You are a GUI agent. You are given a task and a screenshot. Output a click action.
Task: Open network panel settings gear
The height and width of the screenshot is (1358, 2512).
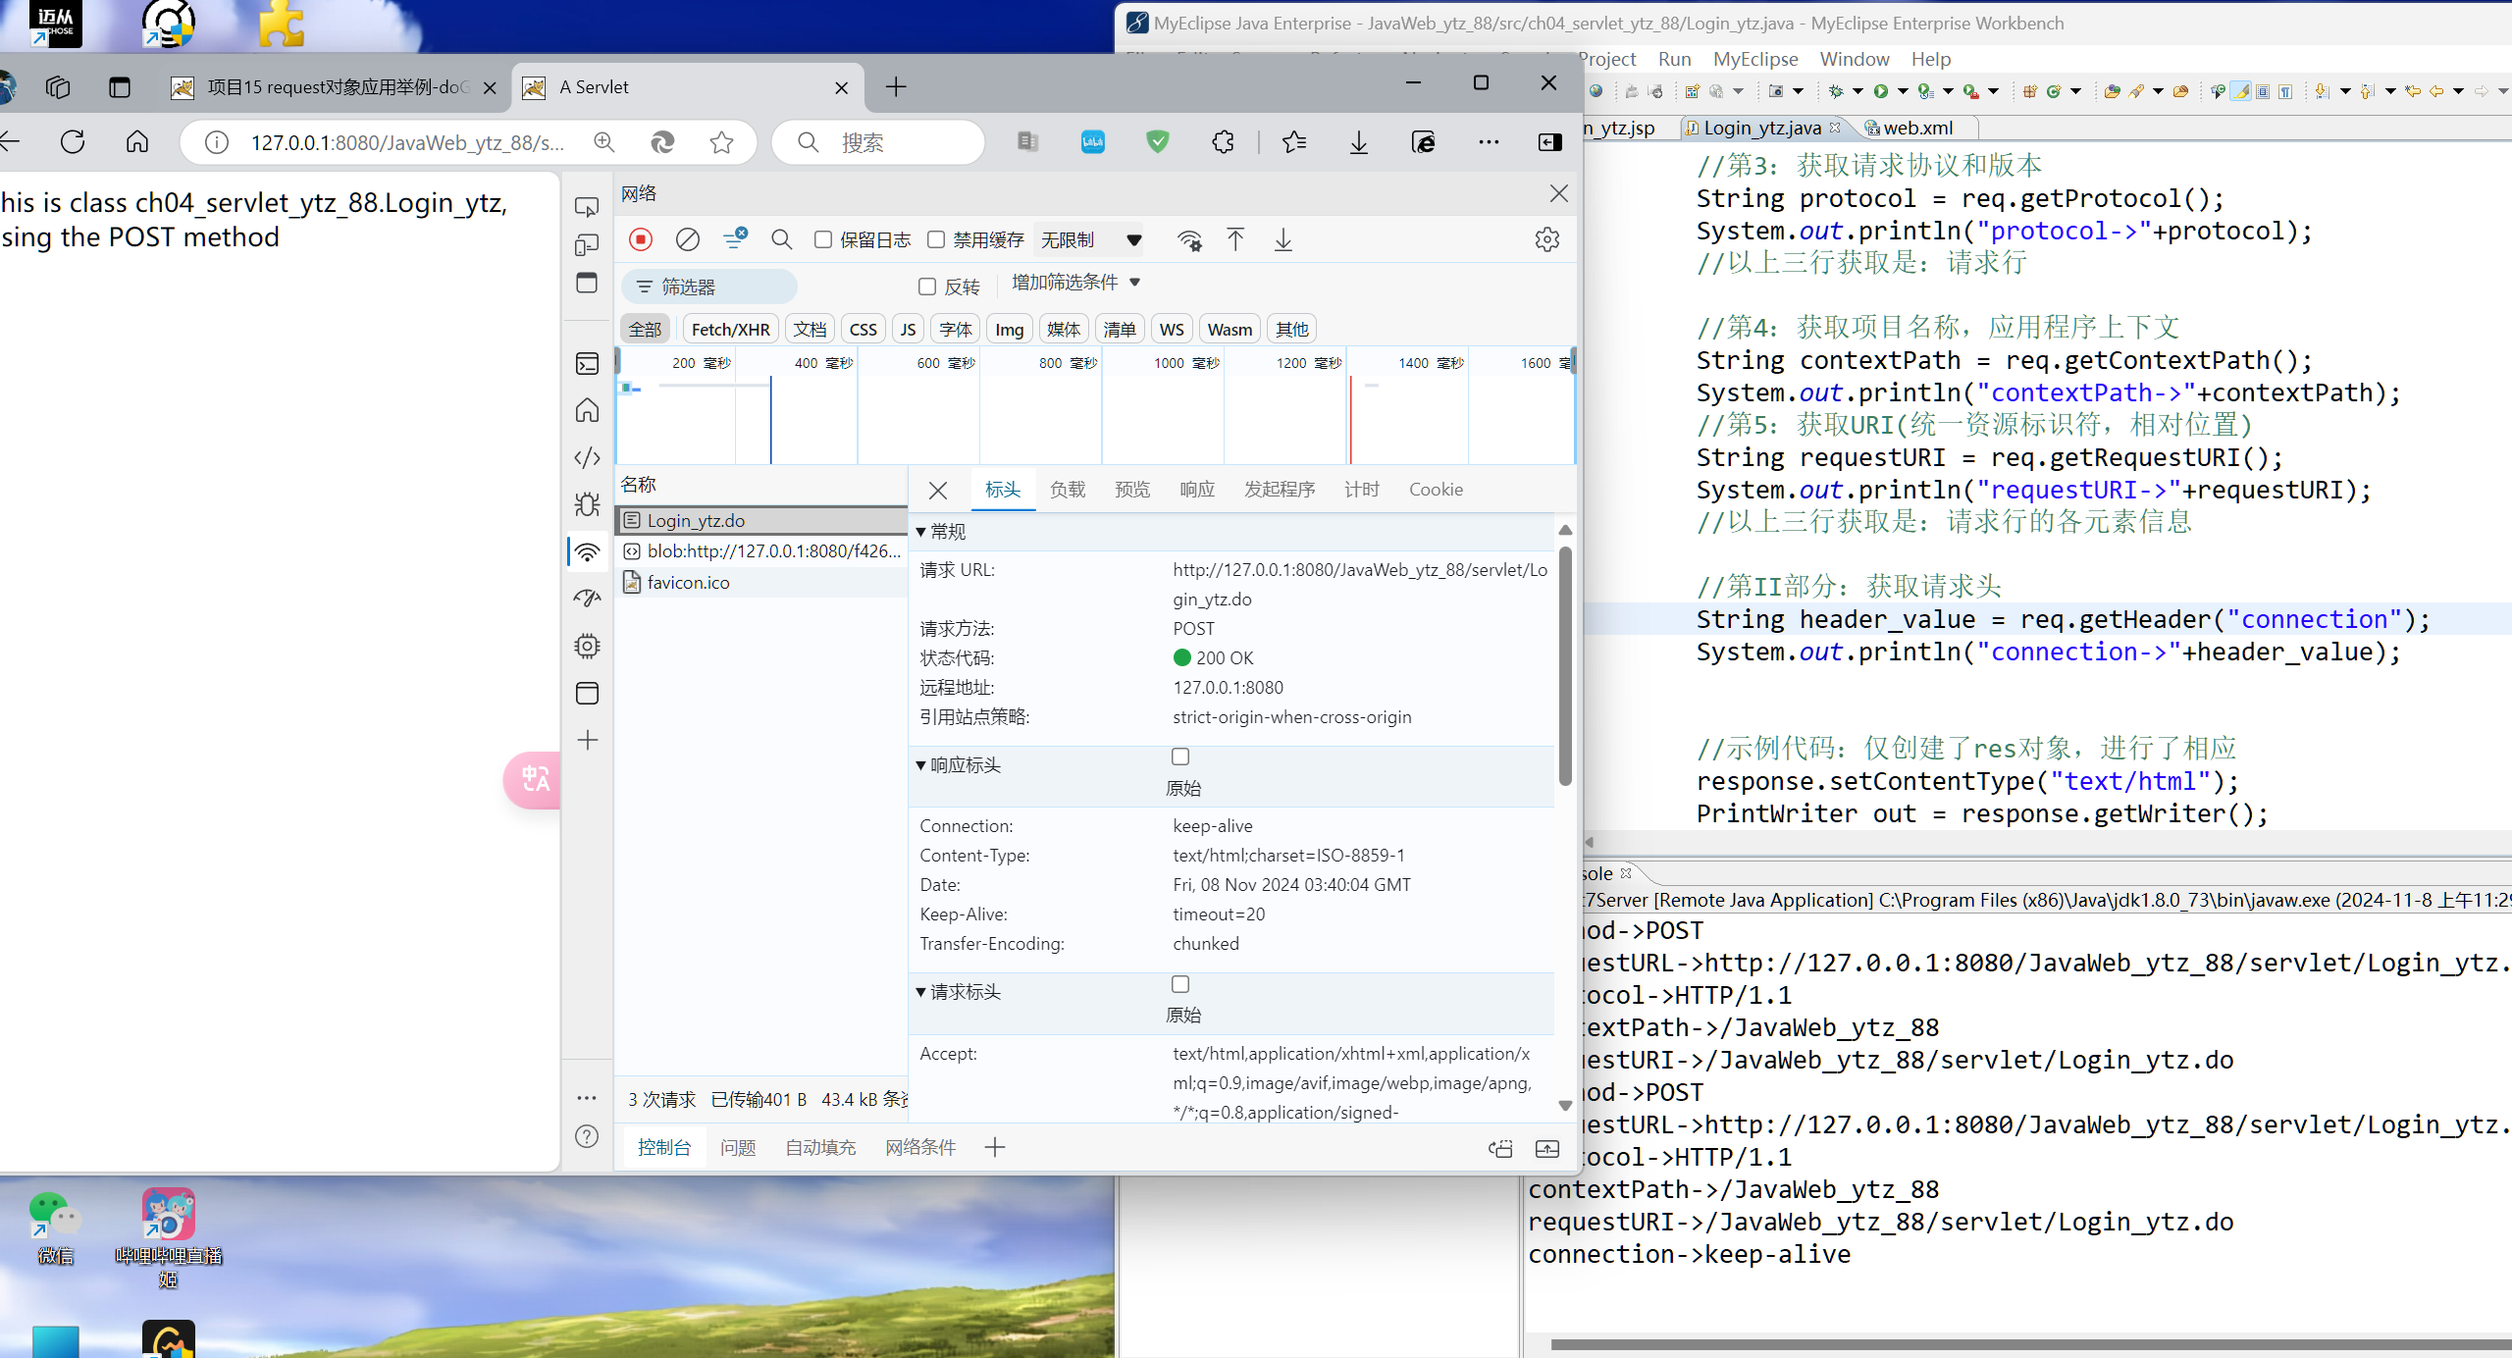coord(1547,239)
